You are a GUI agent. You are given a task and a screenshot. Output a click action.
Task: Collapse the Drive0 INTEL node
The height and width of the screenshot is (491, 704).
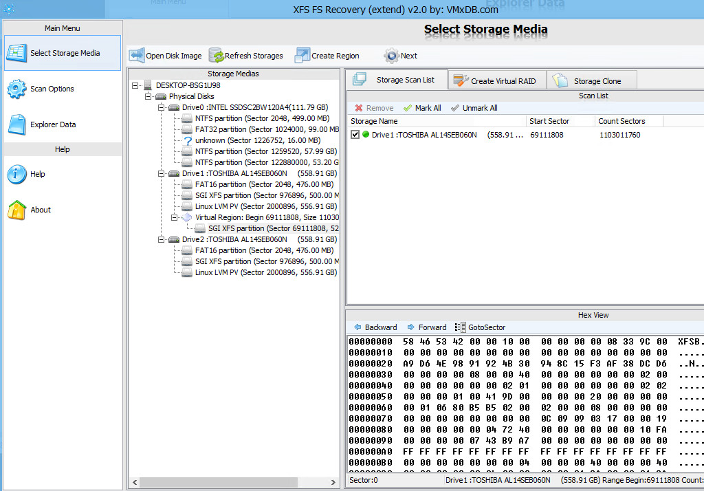[x=161, y=107]
